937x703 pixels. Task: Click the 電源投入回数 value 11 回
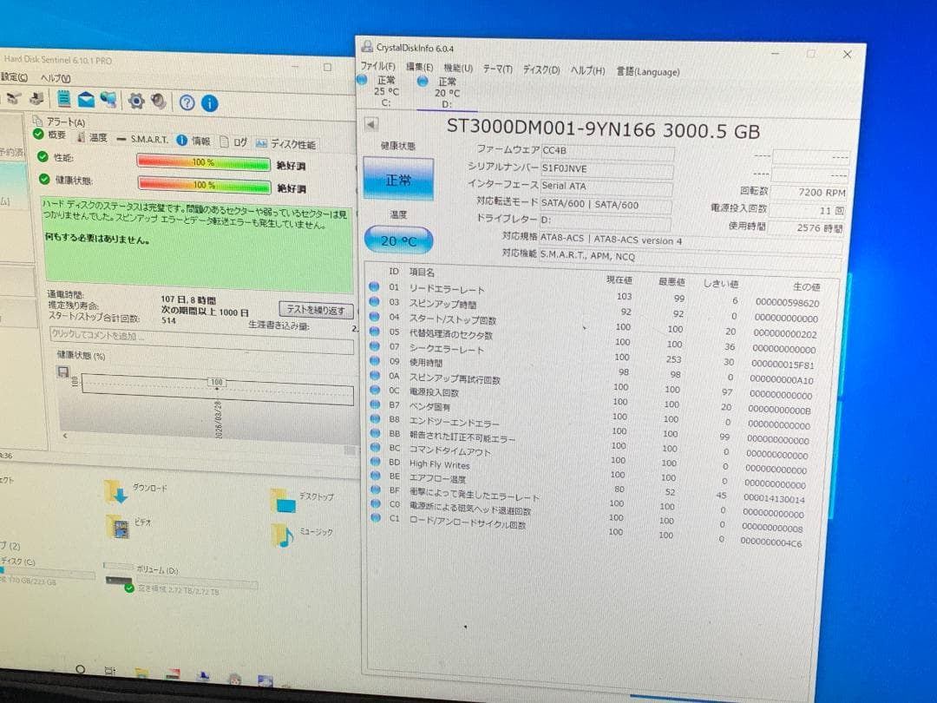808,210
